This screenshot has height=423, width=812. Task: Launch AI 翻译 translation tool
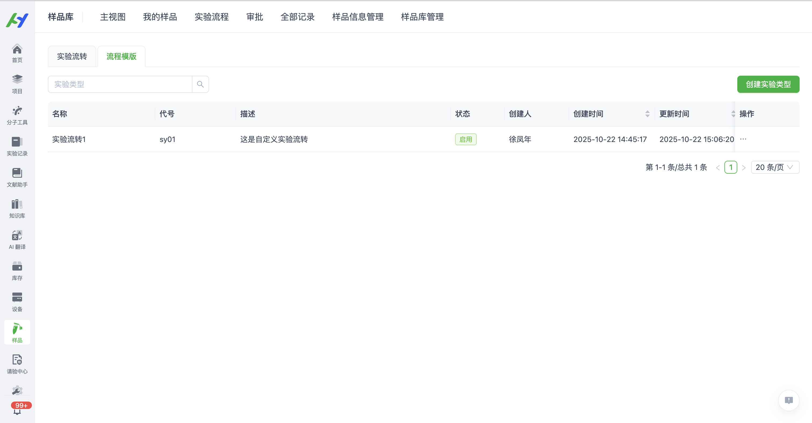[17, 239]
